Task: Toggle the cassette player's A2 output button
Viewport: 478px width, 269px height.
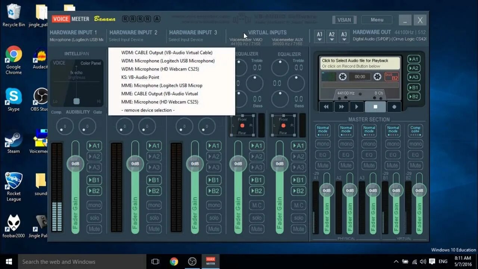Action: click(x=413, y=68)
